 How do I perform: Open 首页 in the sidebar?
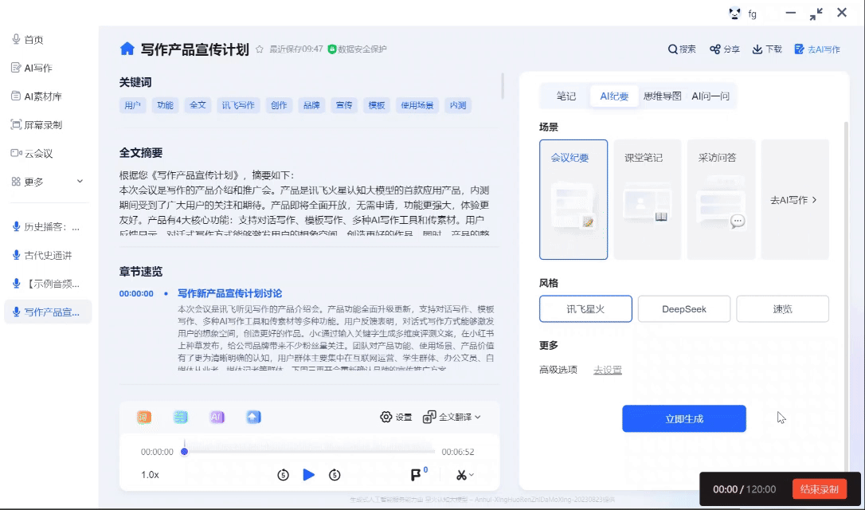pyautogui.click(x=33, y=40)
